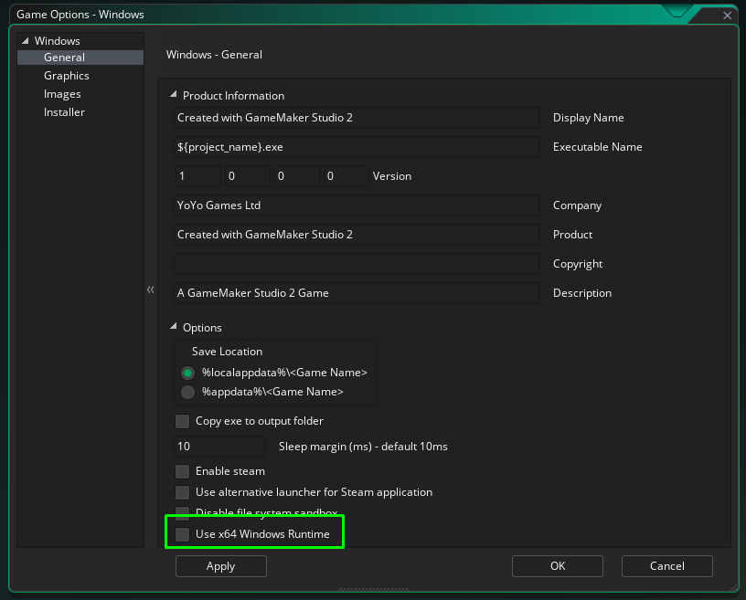This screenshot has width=746, height=600.
Task: Collapse the left sidebar with the chevron
Action: tap(150, 289)
